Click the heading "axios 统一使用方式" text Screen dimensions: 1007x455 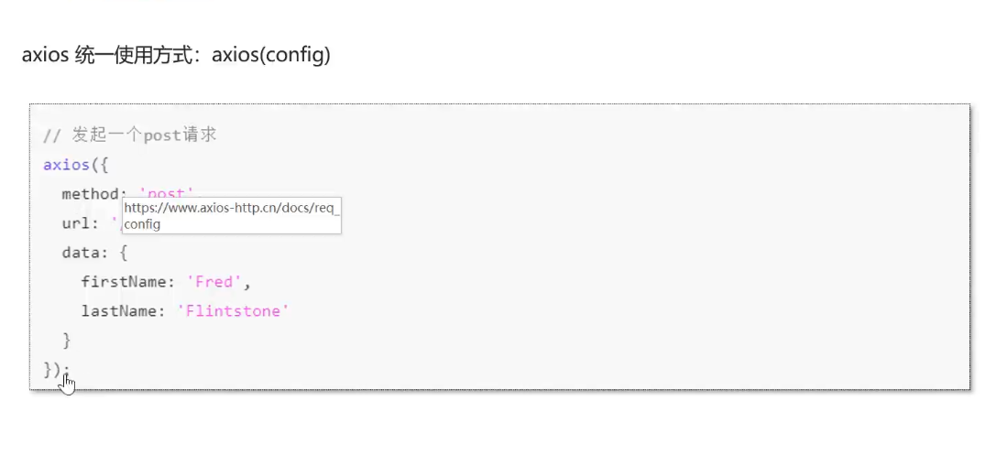coord(107,55)
